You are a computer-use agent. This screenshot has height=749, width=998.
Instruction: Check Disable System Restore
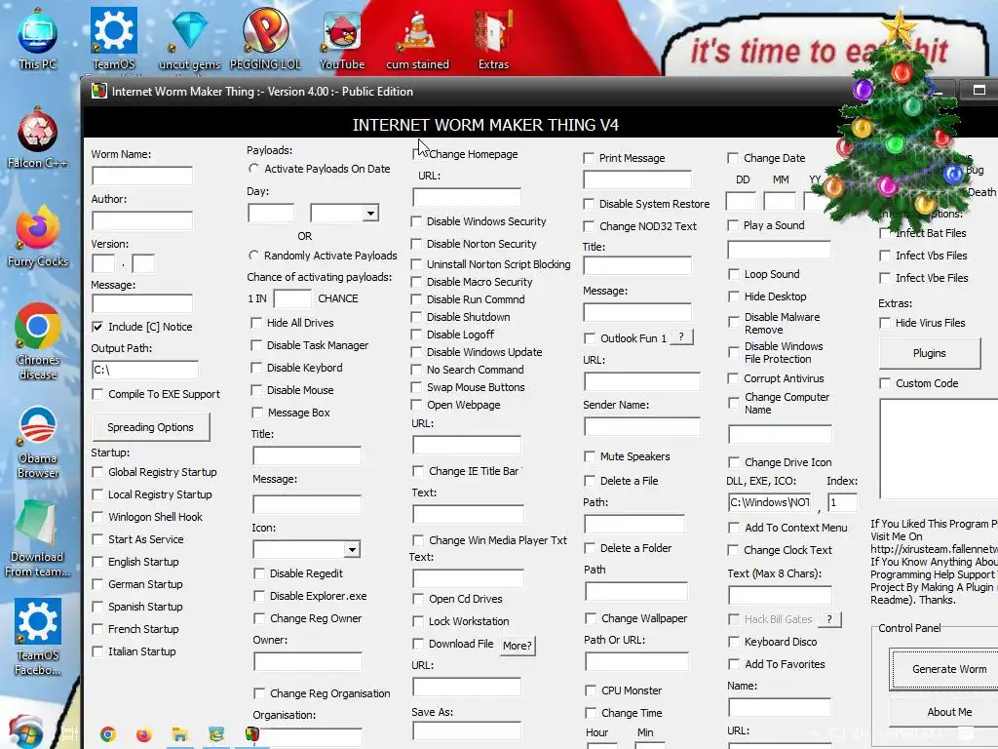tap(589, 204)
